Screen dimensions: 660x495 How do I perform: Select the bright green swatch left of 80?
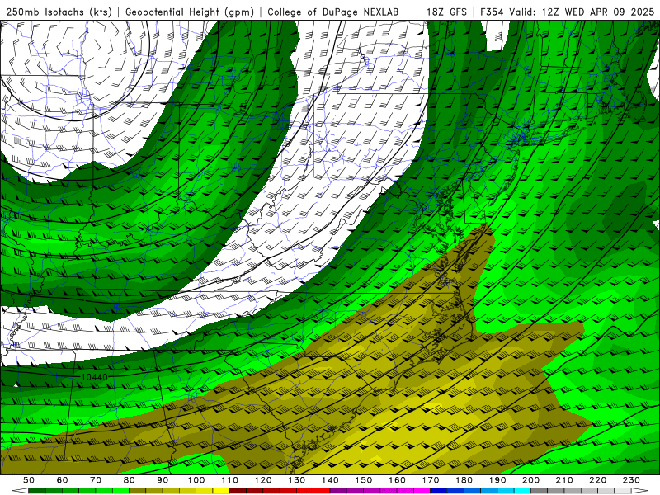[x=120, y=491]
